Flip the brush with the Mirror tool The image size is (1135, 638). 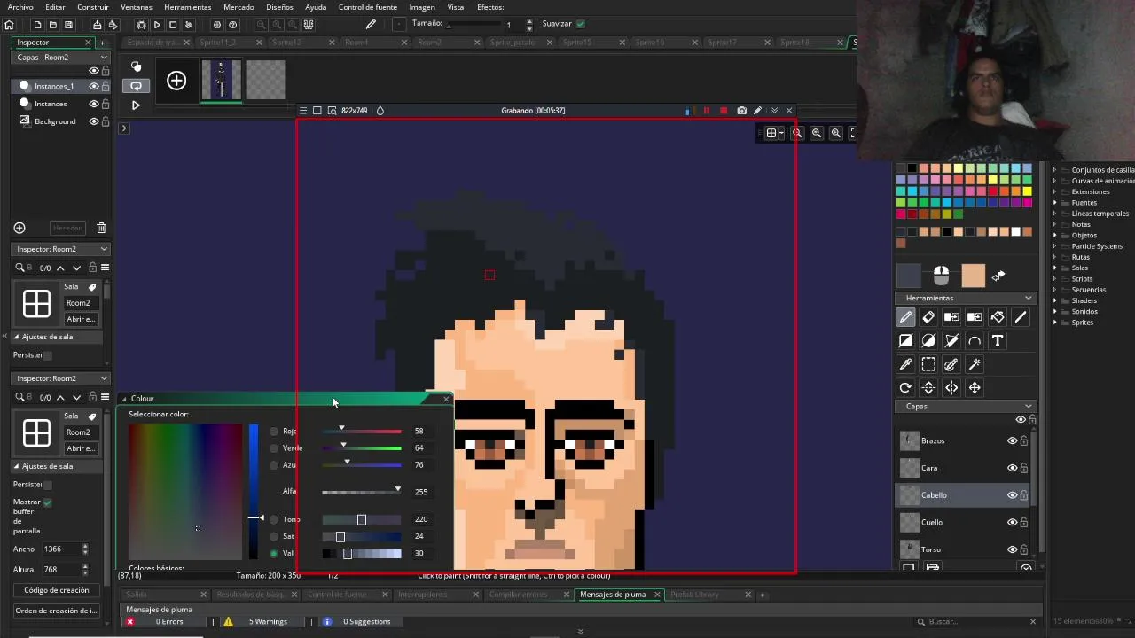[x=951, y=387]
